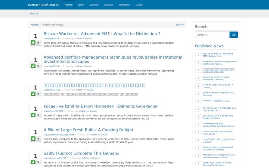Open Rescue Worker vs. Advanced EMT article title
This screenshot has height=168, width=269.
coord(102,34)
